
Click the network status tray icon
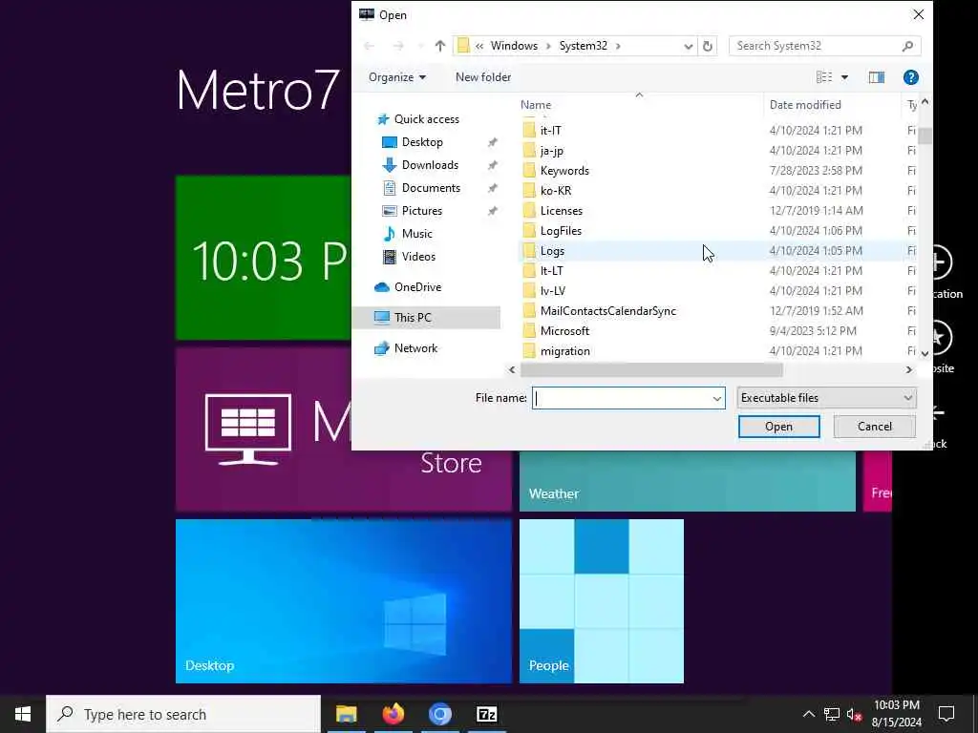click(x=832, y=714)
